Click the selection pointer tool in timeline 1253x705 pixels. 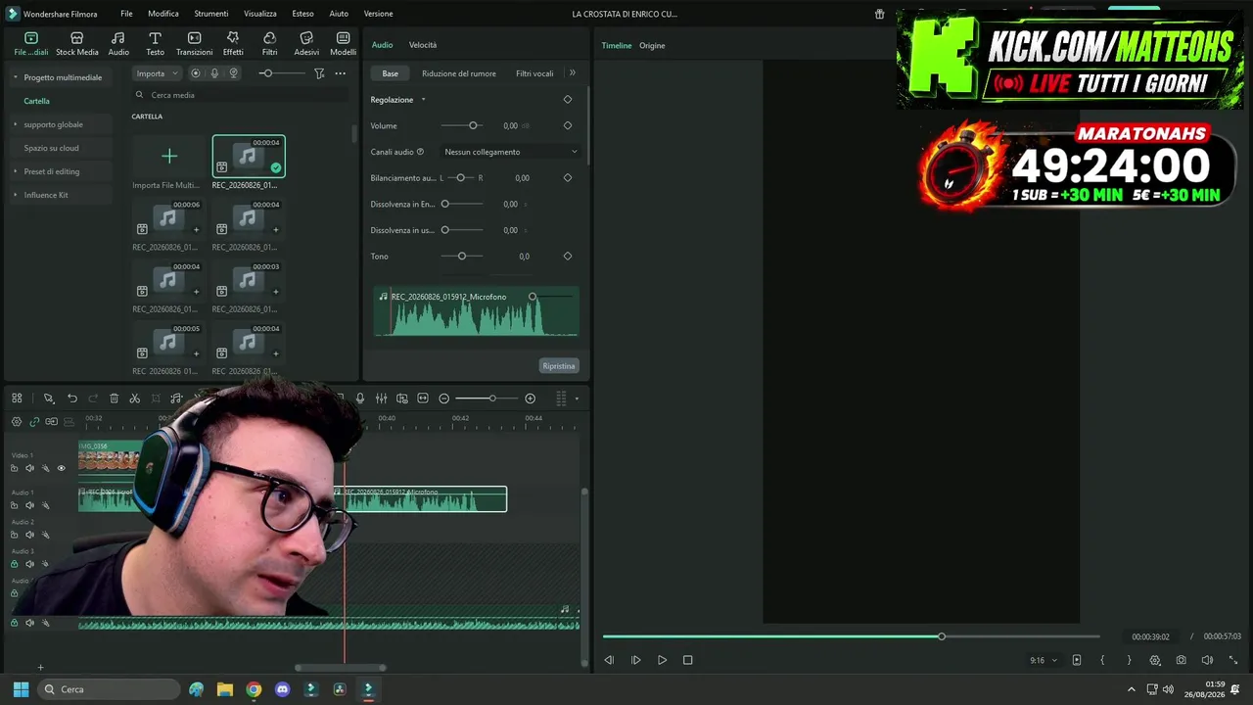(x=48, y=399)
